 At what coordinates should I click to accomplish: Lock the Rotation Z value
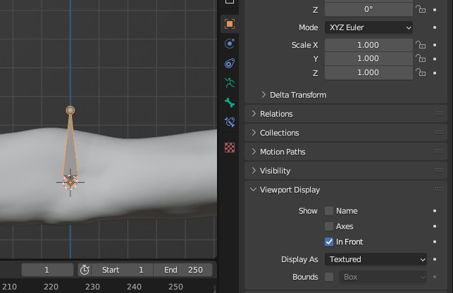tap(421, 9)
